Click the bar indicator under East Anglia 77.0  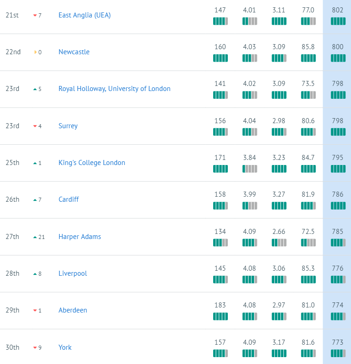[308, 21]
